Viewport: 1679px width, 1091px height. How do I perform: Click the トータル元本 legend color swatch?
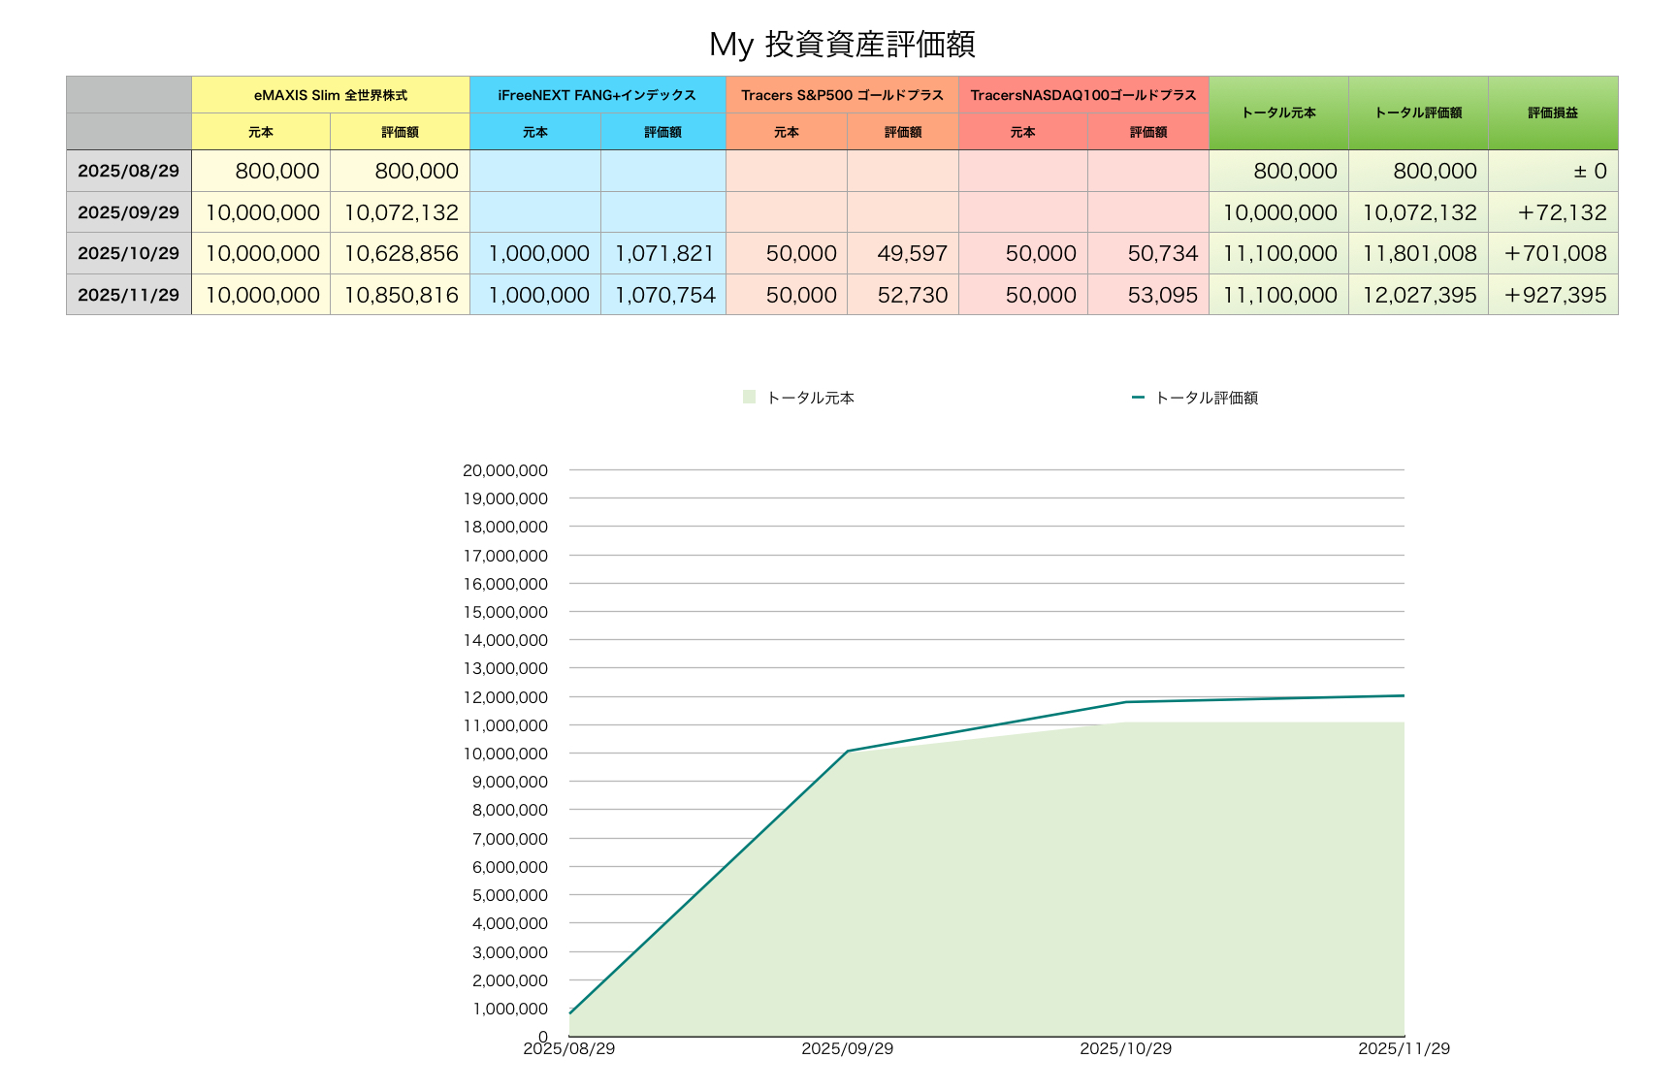click(749, 397)
